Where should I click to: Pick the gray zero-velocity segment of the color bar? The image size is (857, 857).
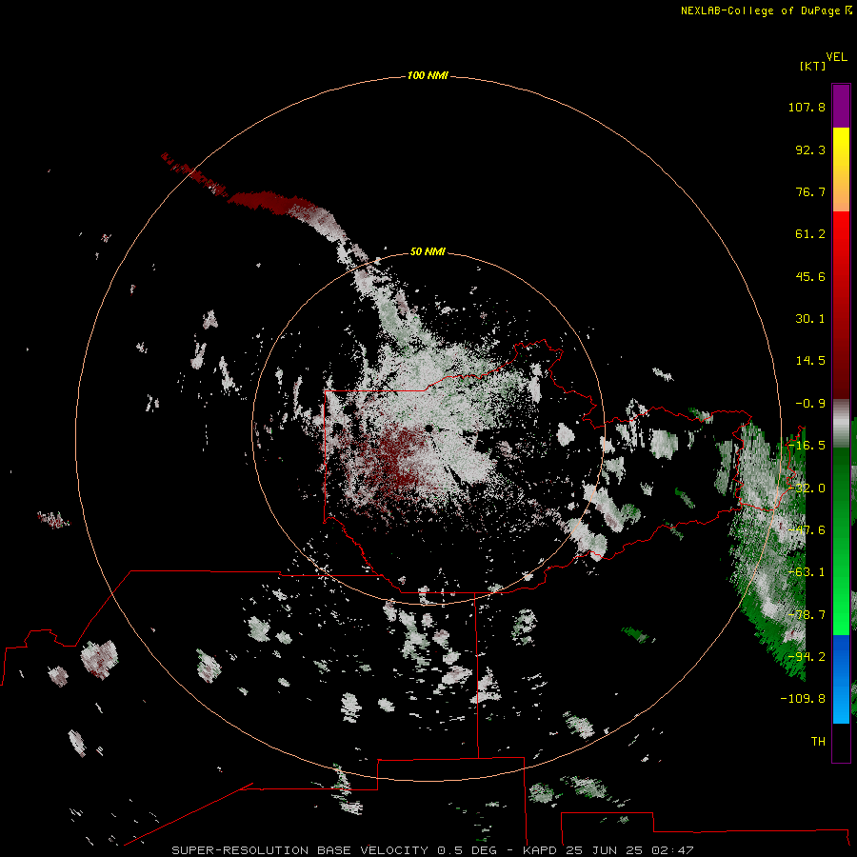click(841, 424)
